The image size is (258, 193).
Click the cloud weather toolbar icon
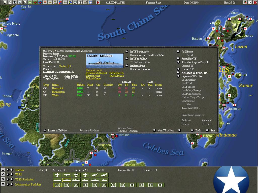(x=90, y=3)
